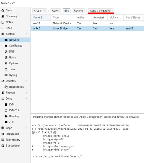Click the ZFS grid icon

pyautogui.click(x=6, y=122)
